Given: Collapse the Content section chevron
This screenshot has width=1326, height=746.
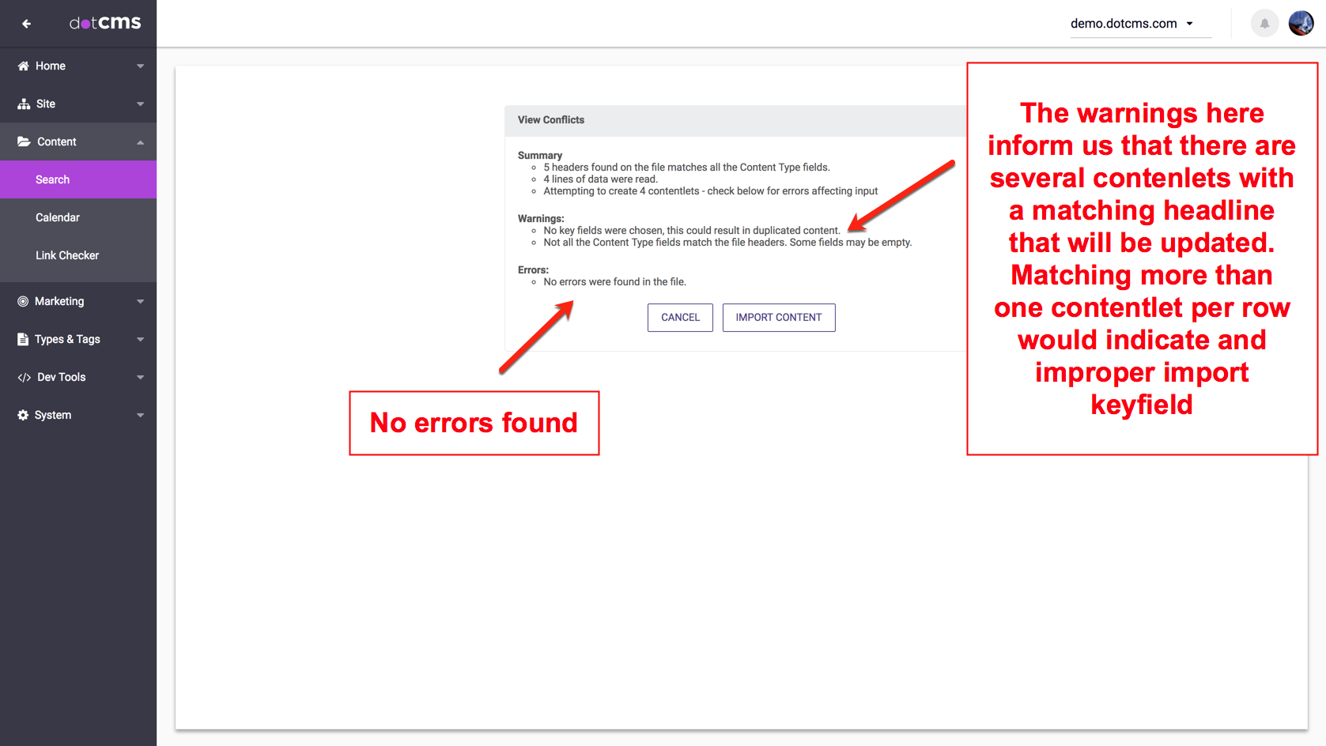Looking at the screenshot, I should click(140, 142).
